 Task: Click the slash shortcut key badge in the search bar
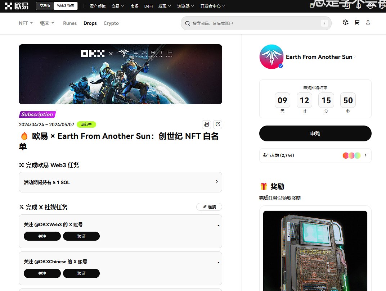(324, 23)
